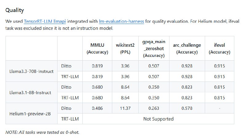
Task: Click the 11.37 wikitext2 value
Action: point(125,108)
